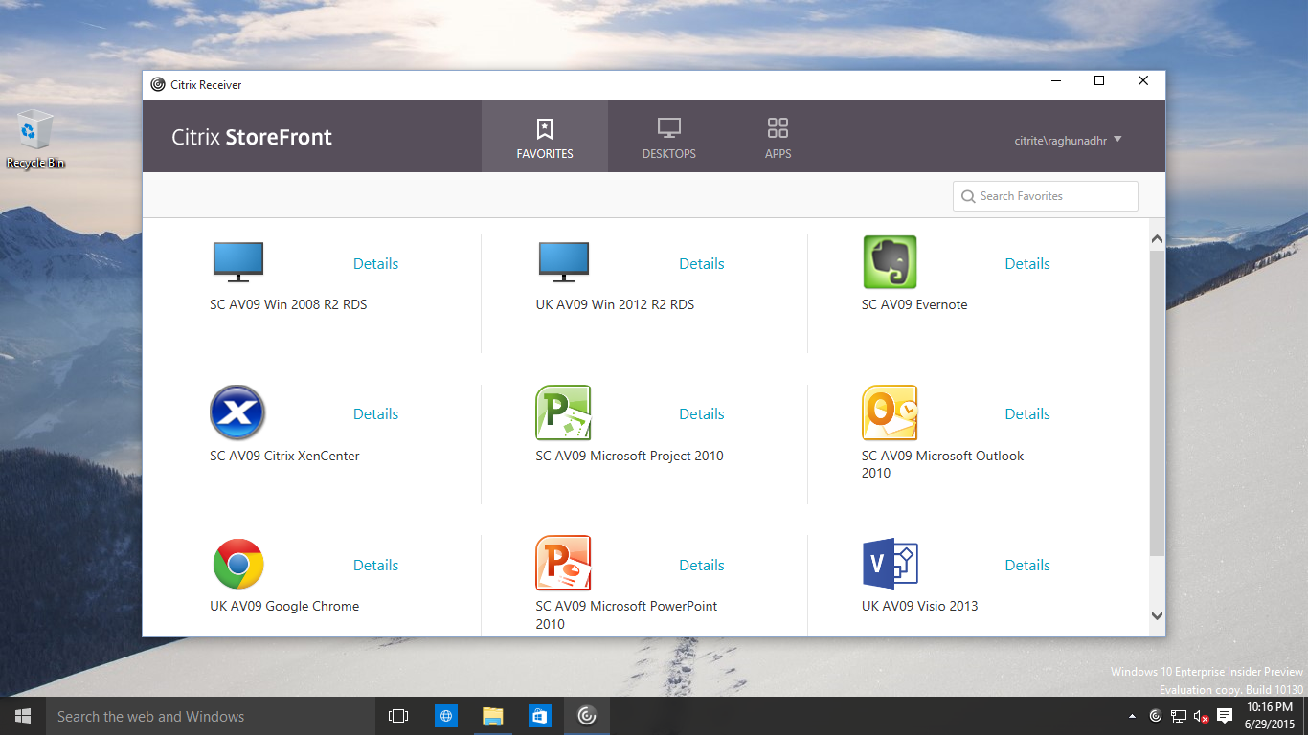
Task: Open SC AV09 Win 2008 R2 RDS desktop icon
Action: [x=237, y=262]
